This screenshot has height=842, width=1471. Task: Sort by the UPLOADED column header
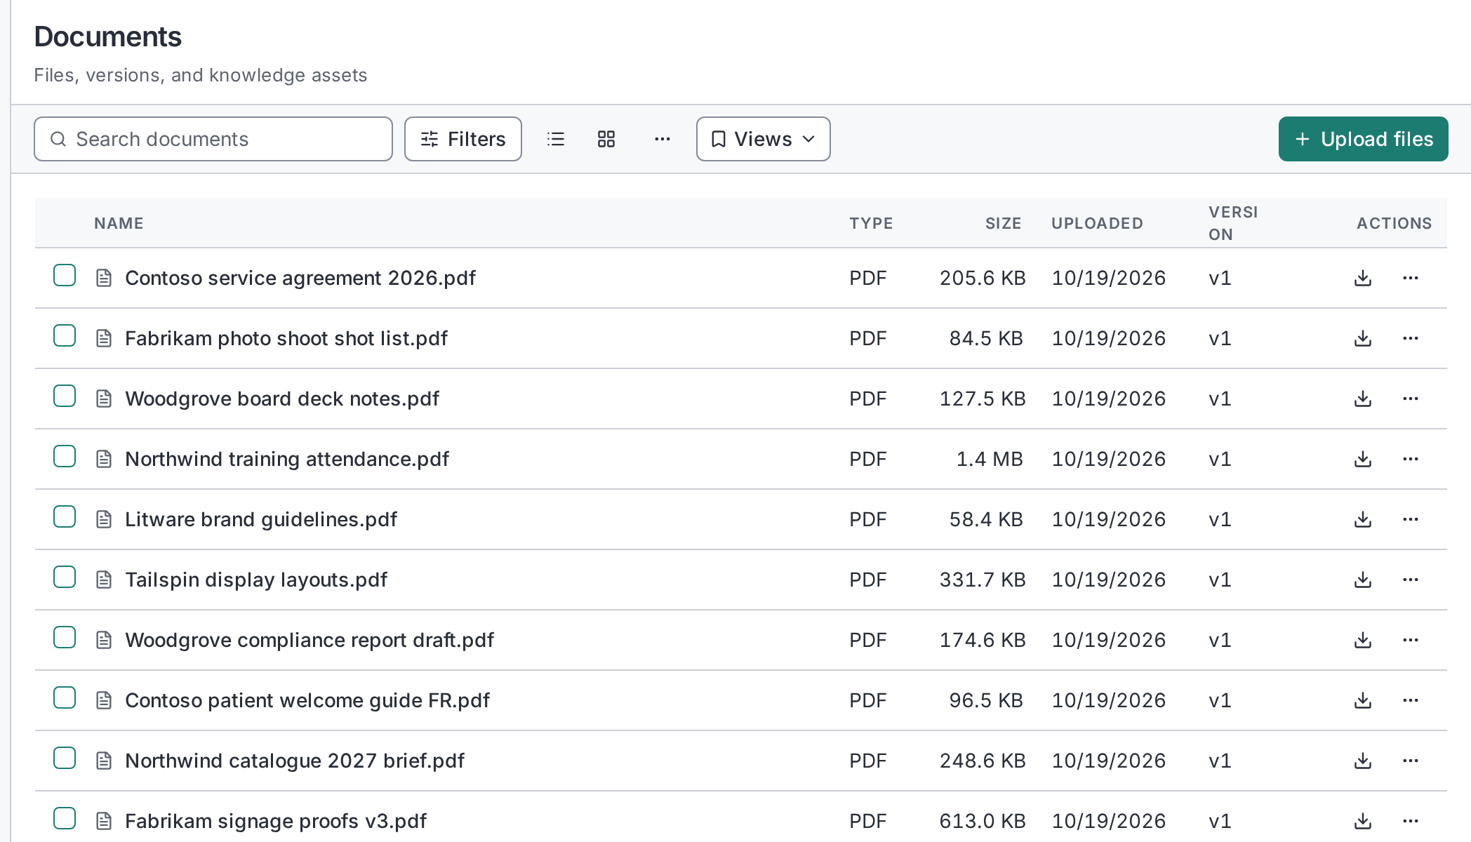pos(1097,223)
